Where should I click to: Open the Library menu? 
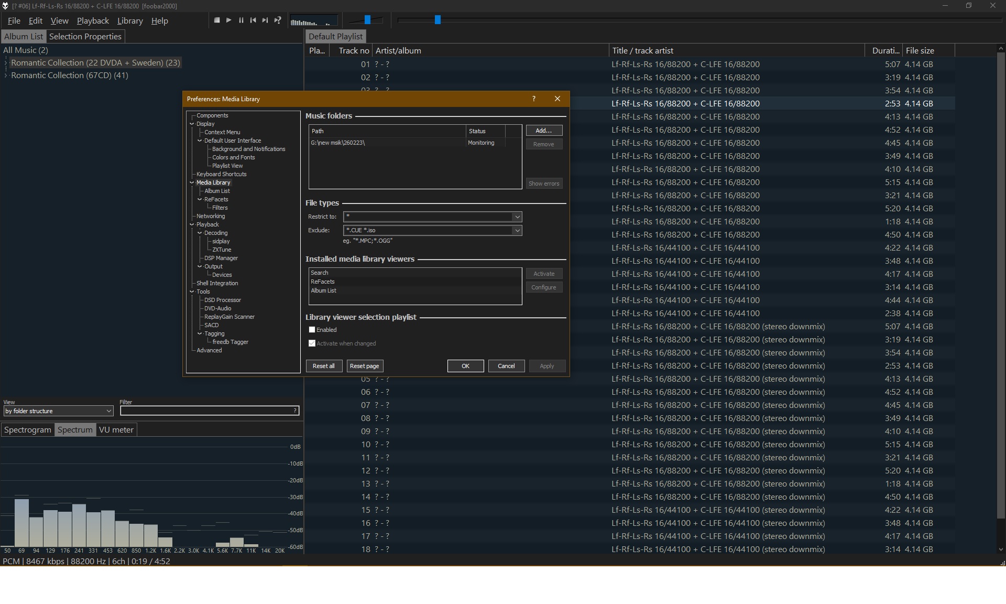click(x=130, y=21)
